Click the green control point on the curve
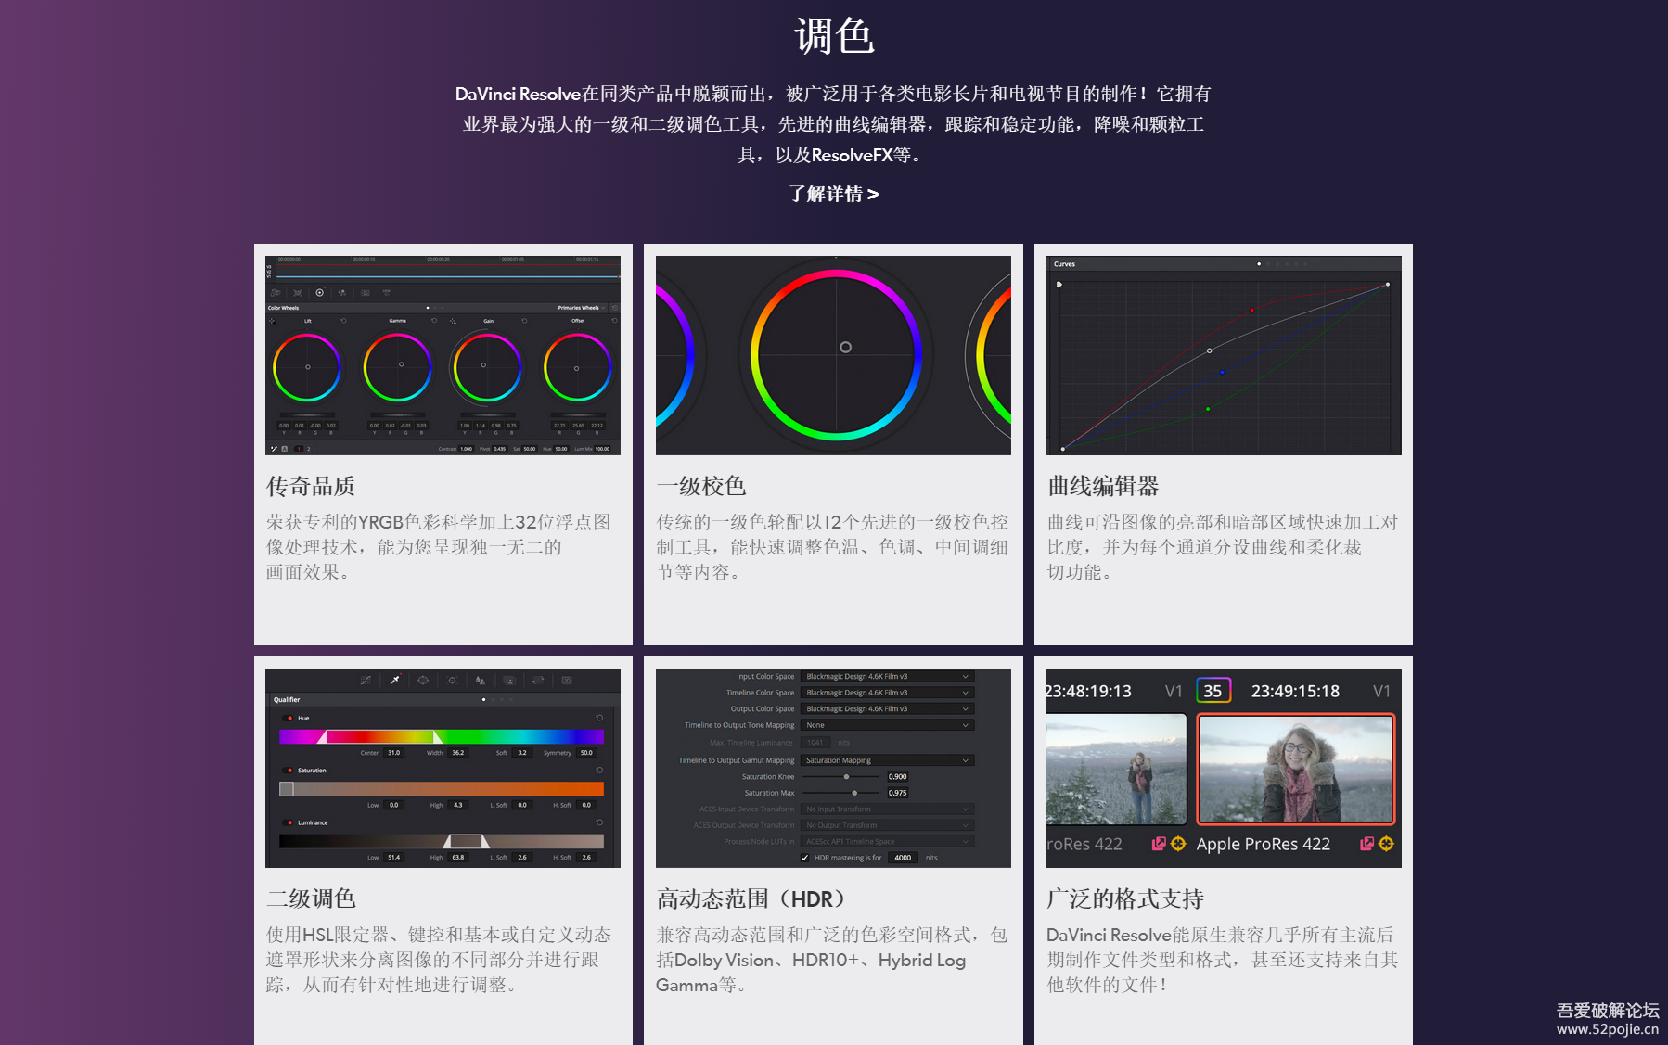Image resolution: width=1668 pixels, height=1045 pixels. pyautogui.click(x=1208, y=409)
